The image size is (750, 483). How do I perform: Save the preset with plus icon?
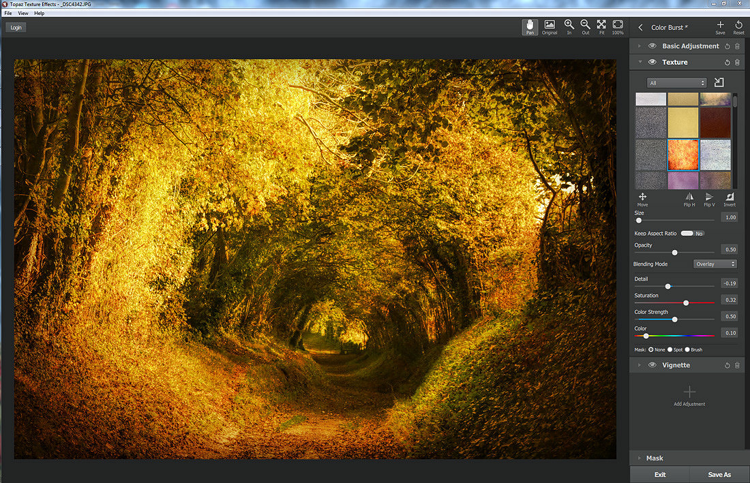(x=721, y=27)
